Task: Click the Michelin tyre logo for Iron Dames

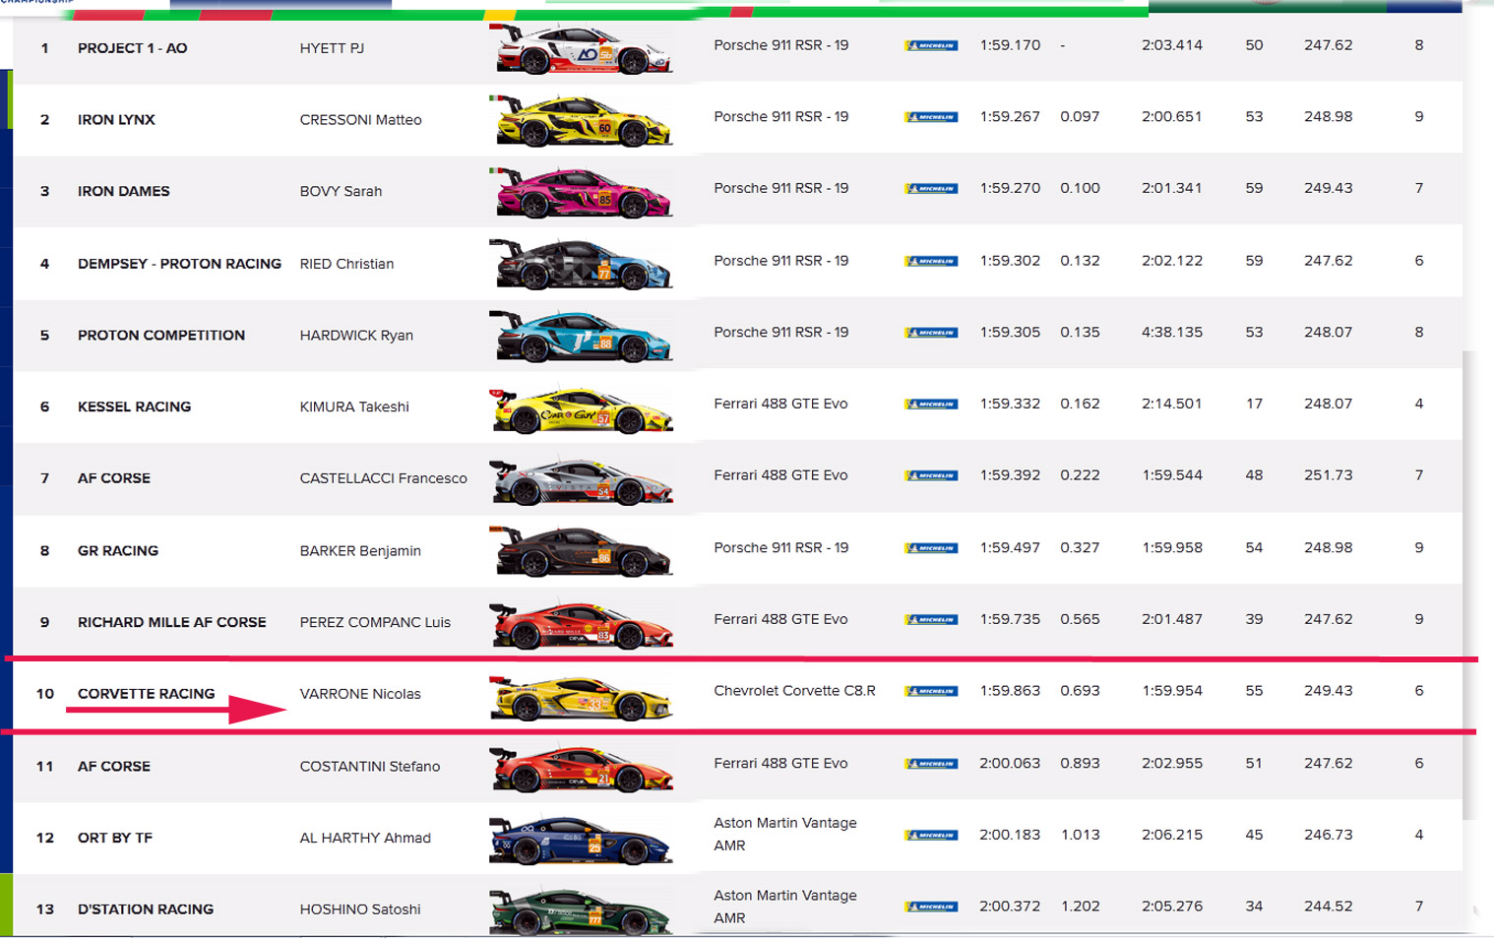Action: point(931,189)
